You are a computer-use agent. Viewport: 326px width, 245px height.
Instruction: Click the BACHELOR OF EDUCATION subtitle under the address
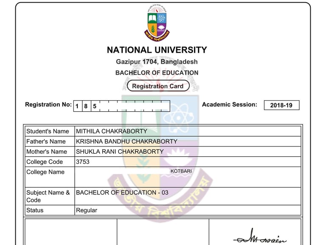point(157,73)
